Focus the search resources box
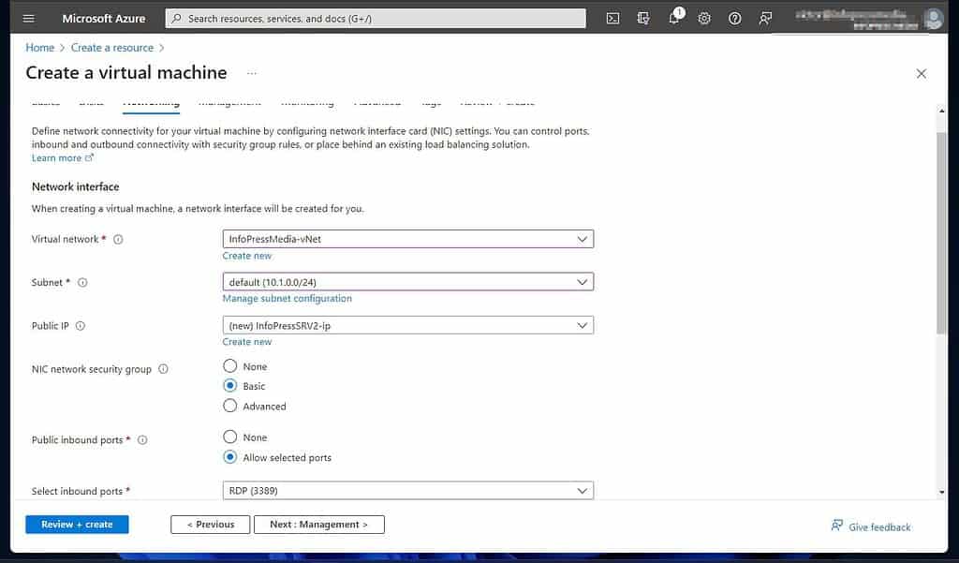 (376, 19)
